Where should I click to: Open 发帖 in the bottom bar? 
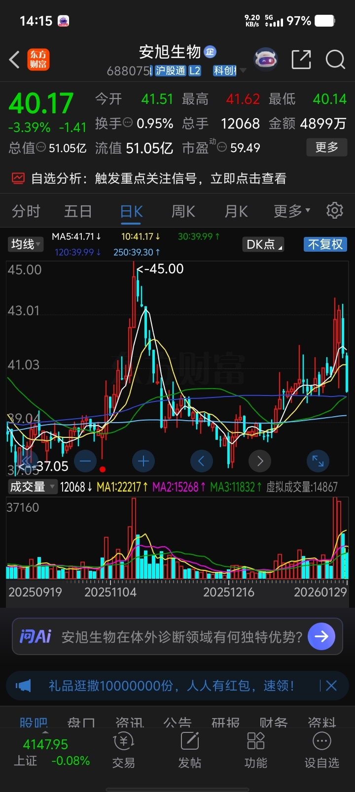point(190,751)
